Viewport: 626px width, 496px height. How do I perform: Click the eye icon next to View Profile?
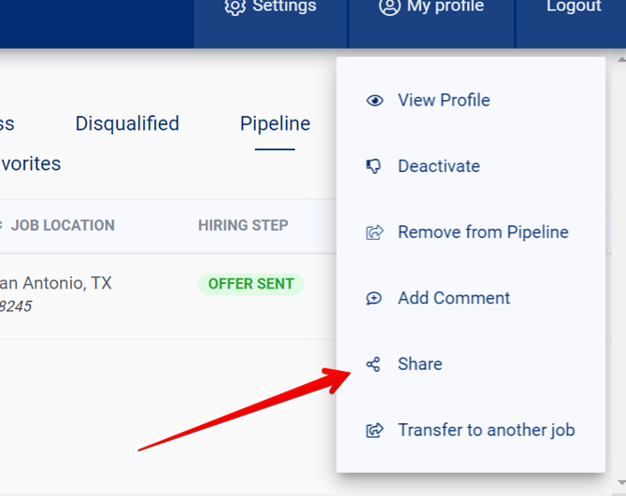(375, 101)
